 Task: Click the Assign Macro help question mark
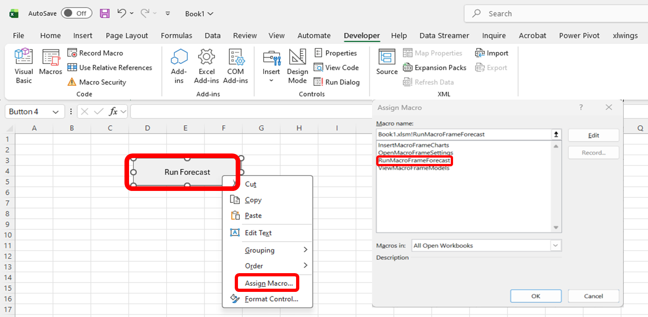581,107
